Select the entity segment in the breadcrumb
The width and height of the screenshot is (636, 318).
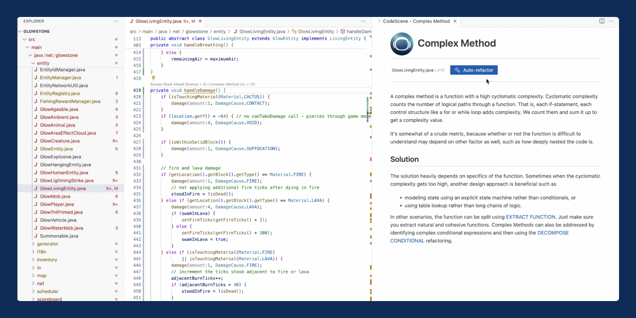click(219, 32)
